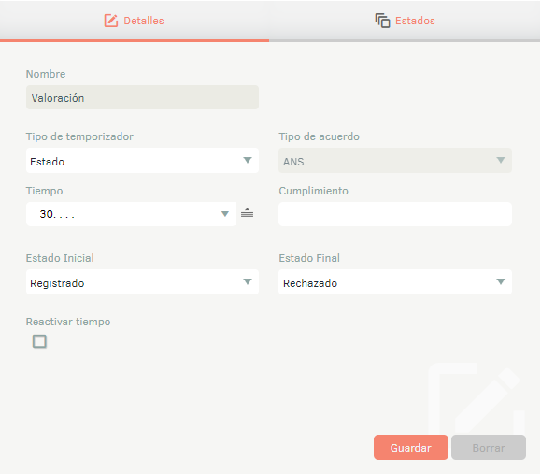Click the Estados stacked squares icon
541x474 pixels.
pyautogui.click(x=382, y=21)
